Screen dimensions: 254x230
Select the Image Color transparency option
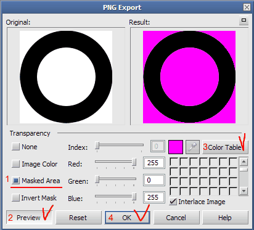35,164
